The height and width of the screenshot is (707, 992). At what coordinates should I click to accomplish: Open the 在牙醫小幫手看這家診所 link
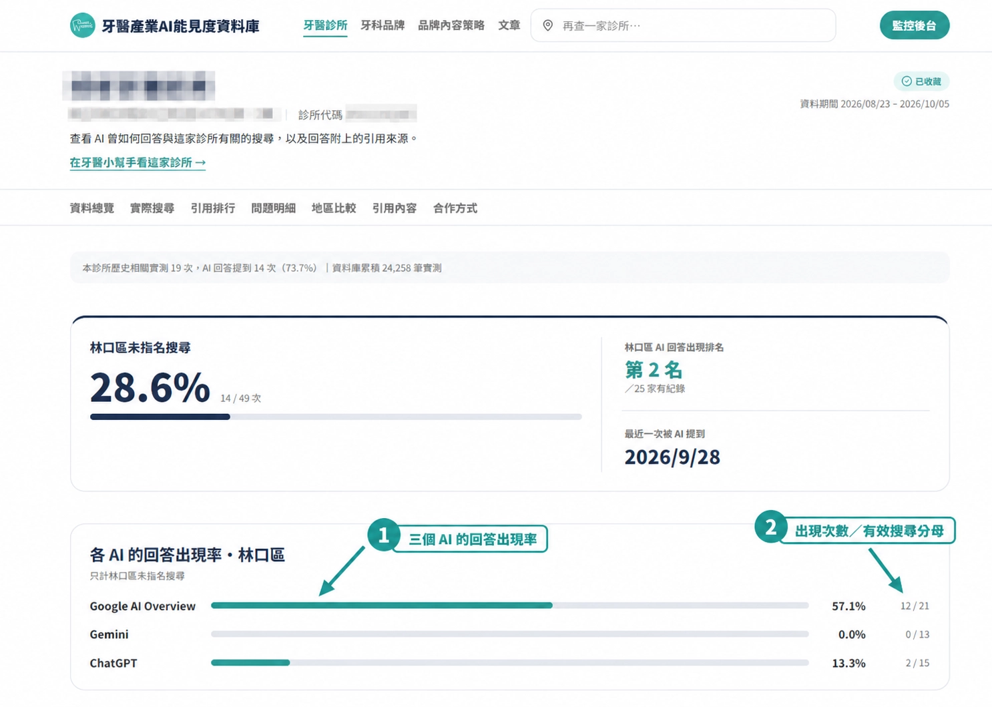(138, 162)
